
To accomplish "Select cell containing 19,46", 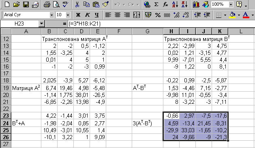I will pyautogui.click(x=66, y=88).
